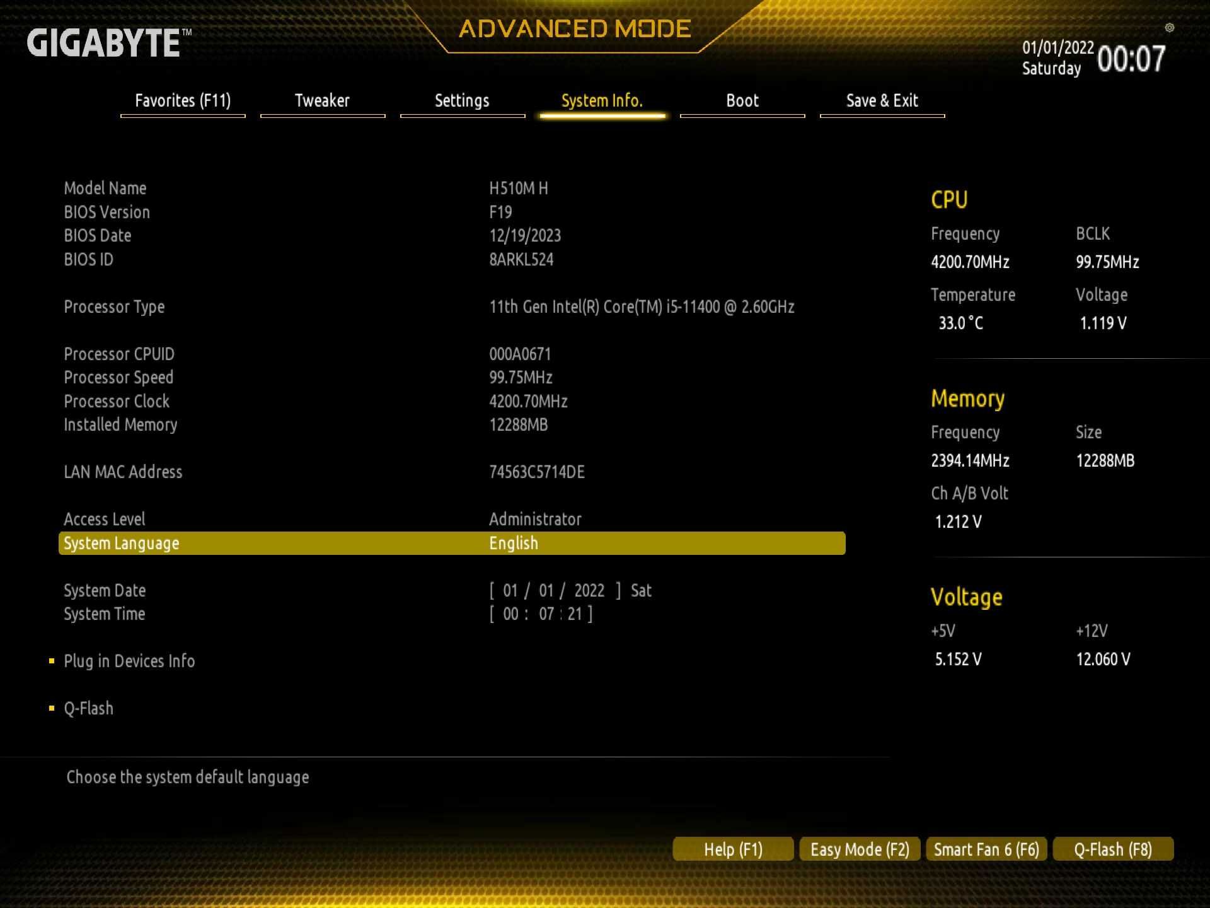This screenshot has height=908, width=1210.
Task: Switch to the Tweaker tab
Action: [x=322, y=101]
